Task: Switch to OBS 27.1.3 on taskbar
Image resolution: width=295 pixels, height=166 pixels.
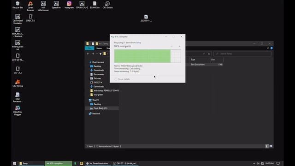Action: pyautogui.click(x=125, y=163)
